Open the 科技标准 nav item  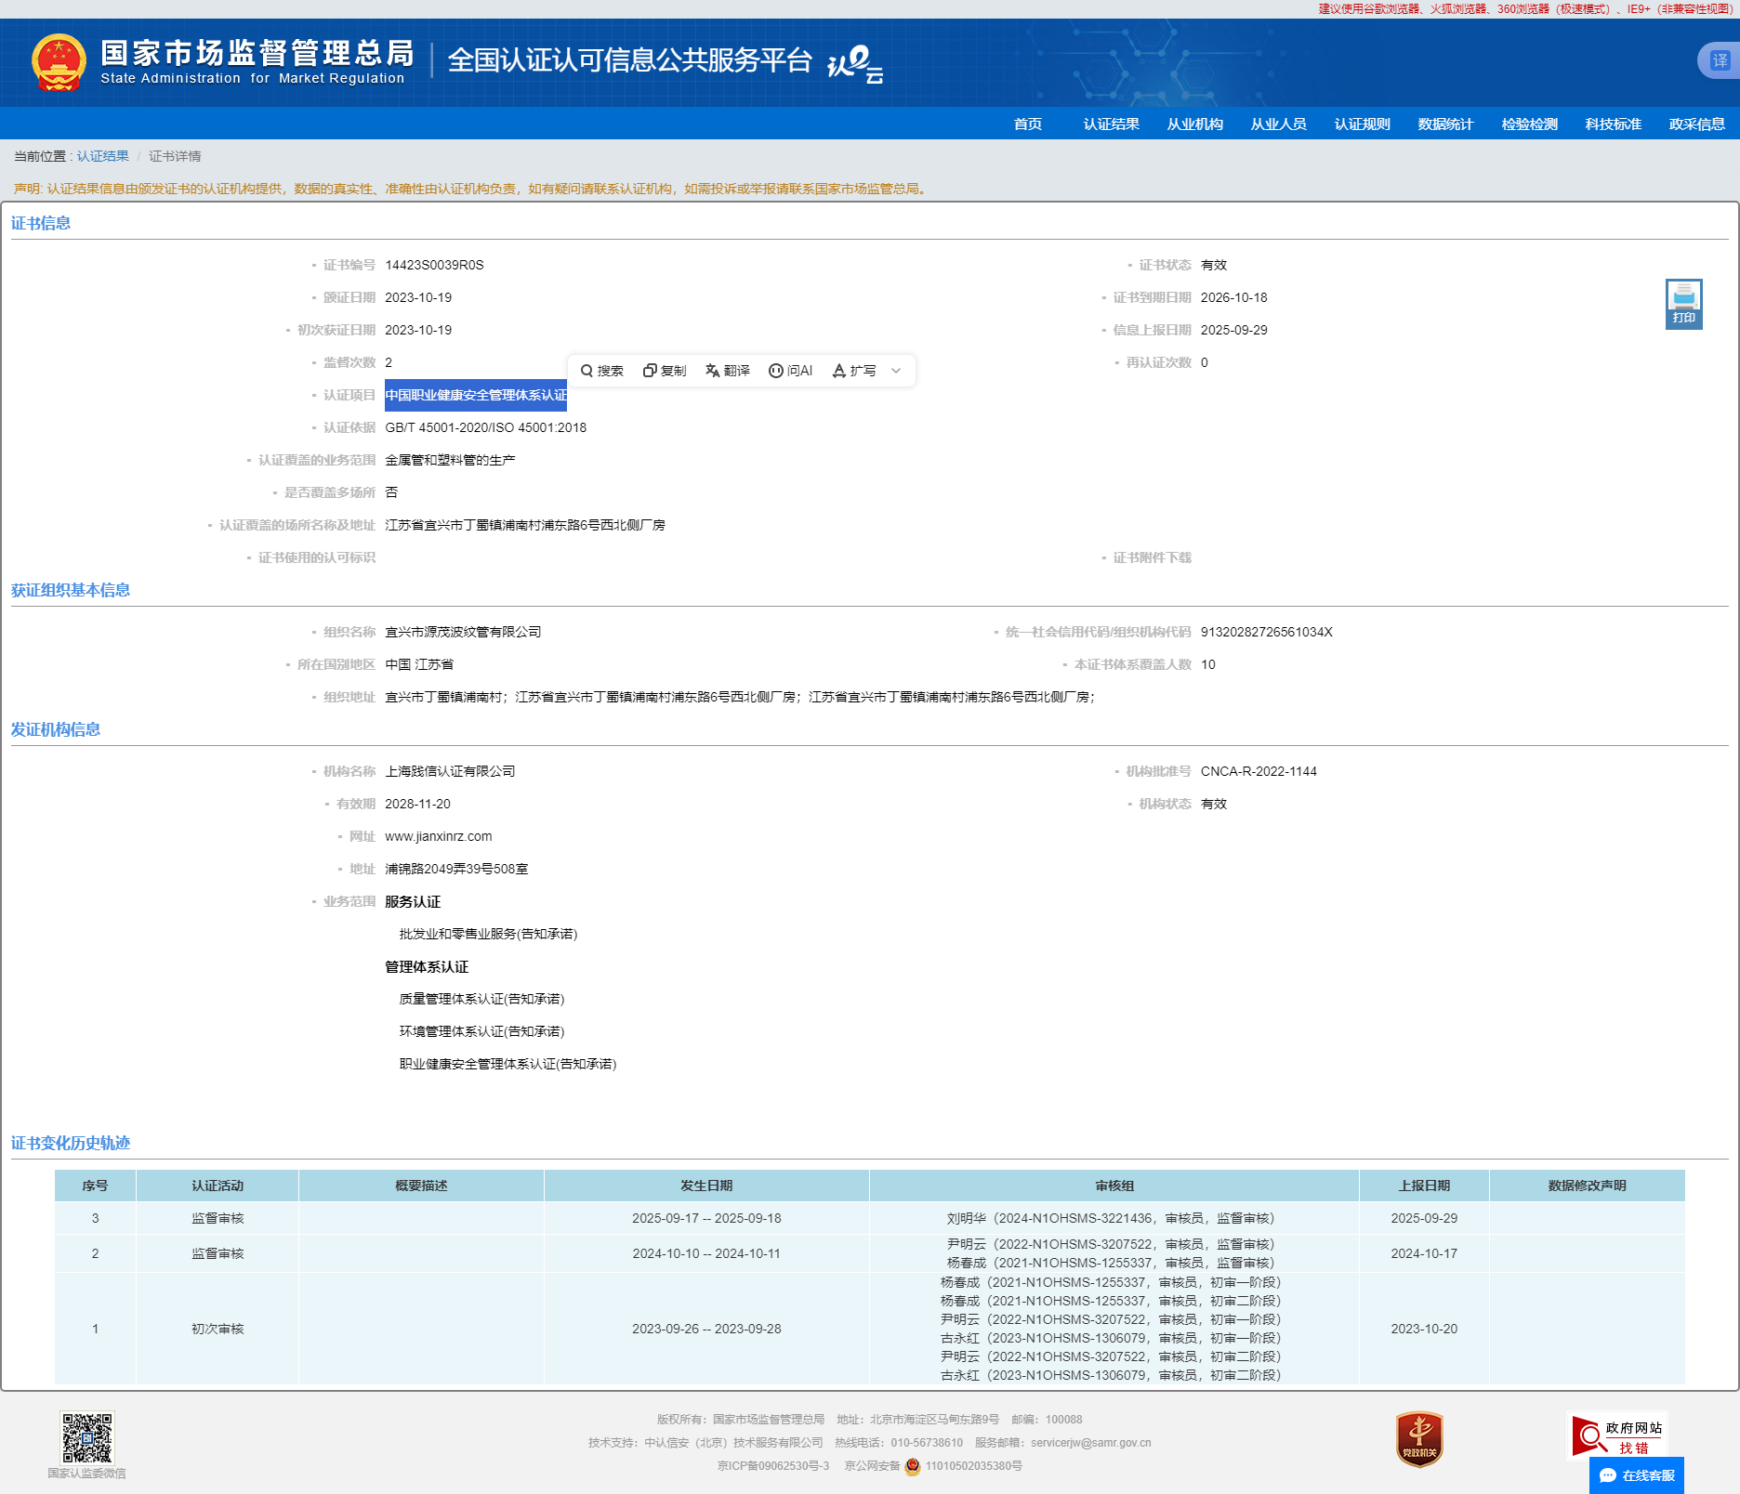click(1613, 124)
